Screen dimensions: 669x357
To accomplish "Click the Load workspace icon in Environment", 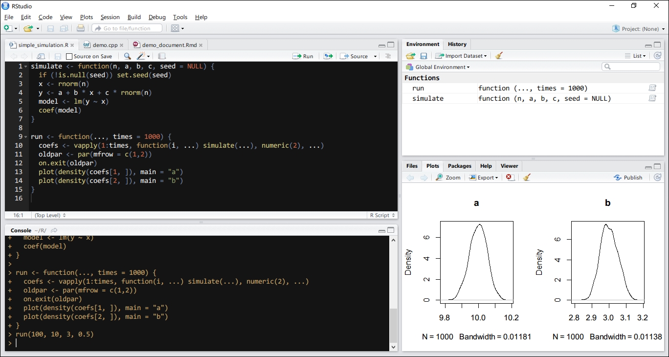I will pyautogui.click(x=410, y=56).
